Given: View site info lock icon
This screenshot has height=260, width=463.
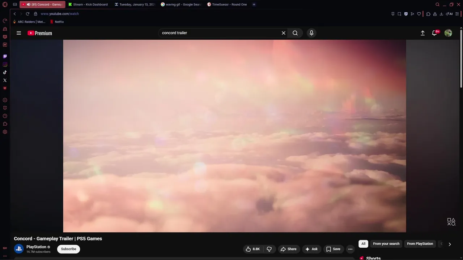Looking at the screenshot, I should coord(35,14).
